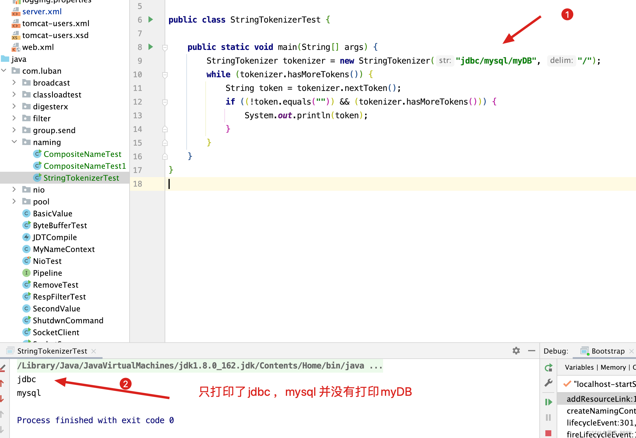The image size is (636, 438).
Task: Expand the filter package
Action: pyautogui.click(x=14, y=118)
